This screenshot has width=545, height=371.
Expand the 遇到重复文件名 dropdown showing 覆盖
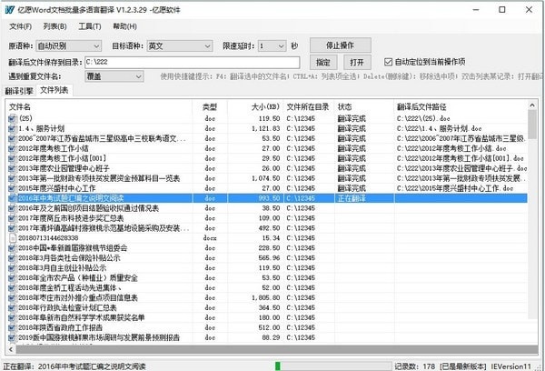[x=114, y=76]
